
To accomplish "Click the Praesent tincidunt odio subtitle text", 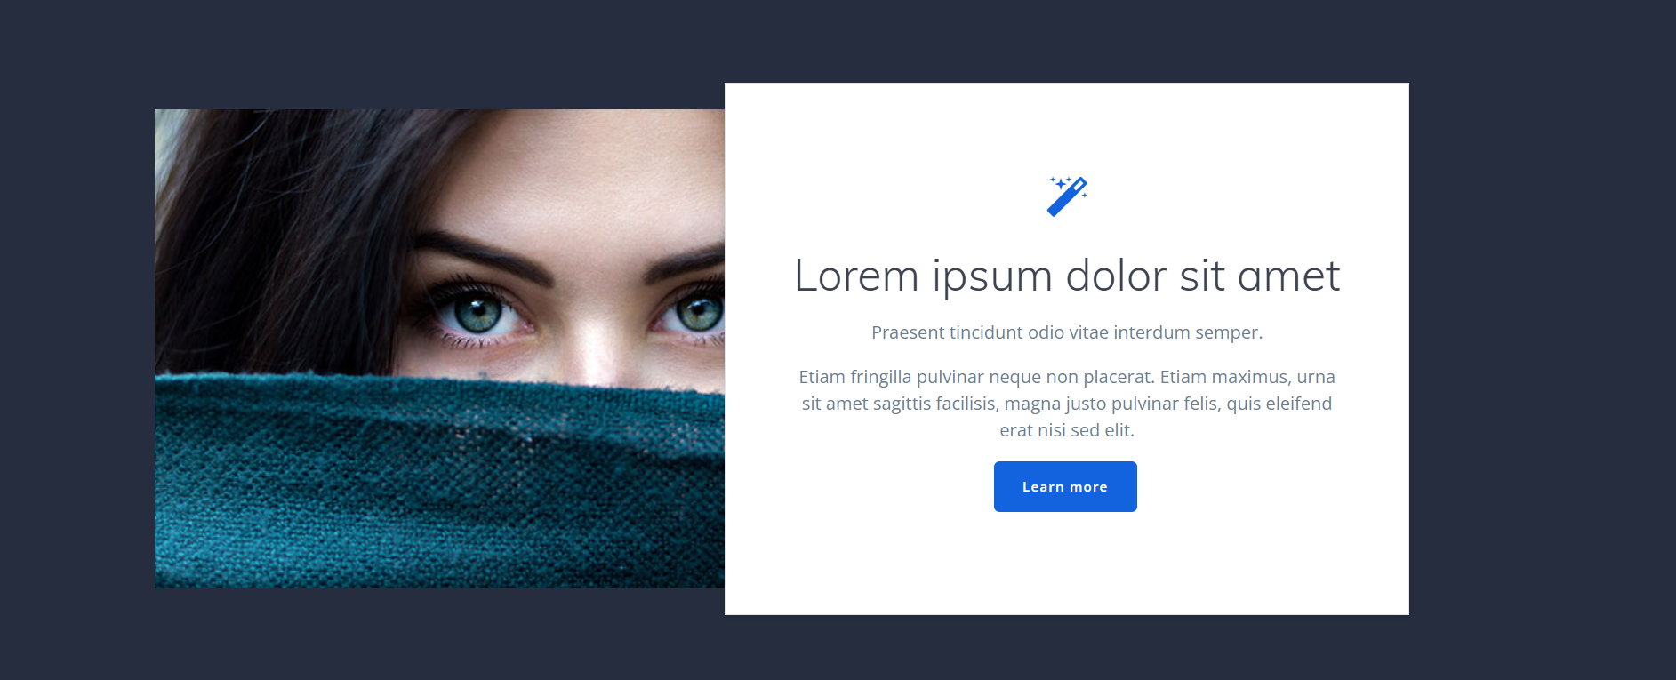I will pos(1067,332).
